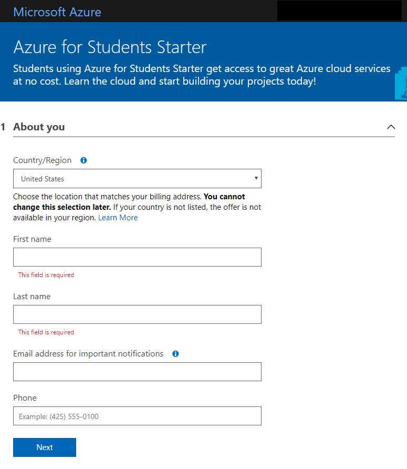The width and height of the screenshot is (407, 469).
Task: Click the Microsoft Azure header link
Action: pyautogui.click(x=57, y=12)
